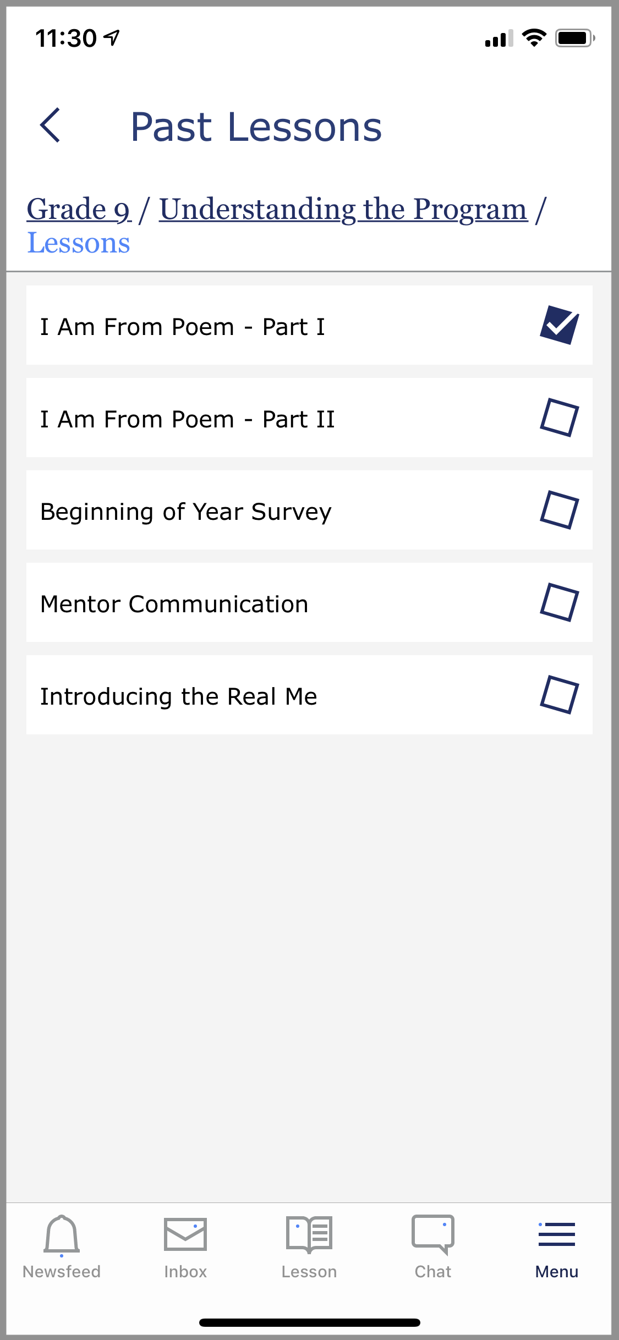Uncheck I Am From Poem Part I
The height and width of the screenshot is (1340, 619).
(559, 325)
